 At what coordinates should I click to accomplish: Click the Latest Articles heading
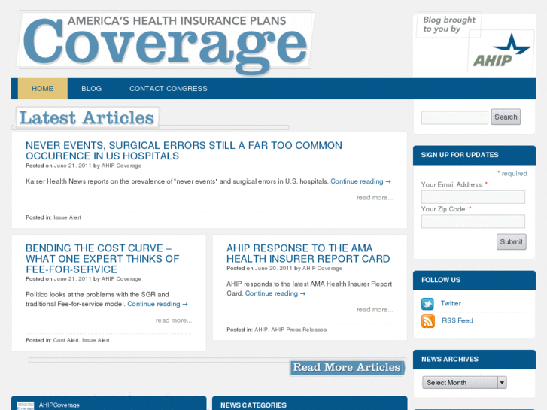pos(87,117)
